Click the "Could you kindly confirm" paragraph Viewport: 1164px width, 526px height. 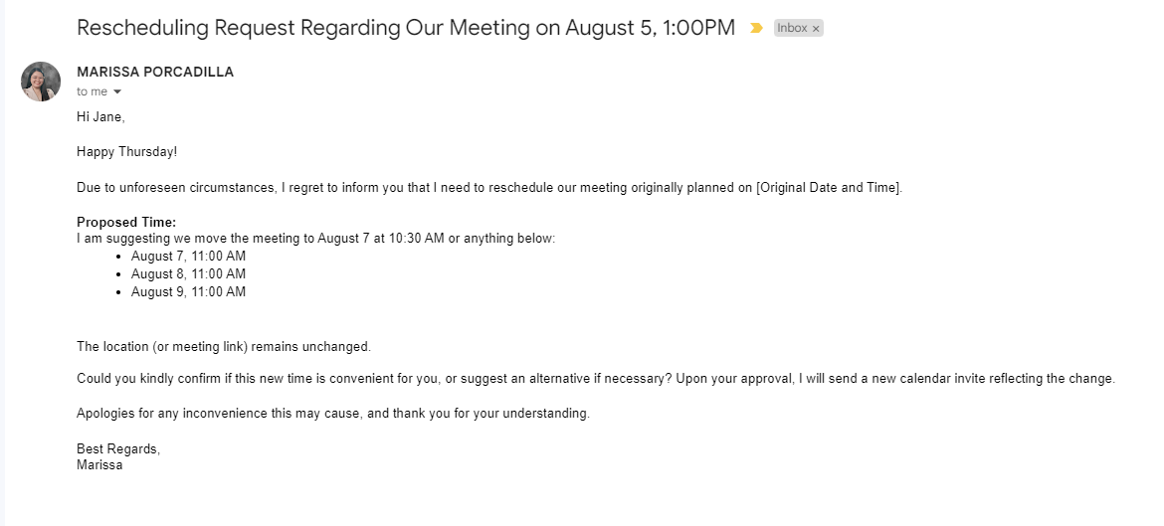(596, 379)
